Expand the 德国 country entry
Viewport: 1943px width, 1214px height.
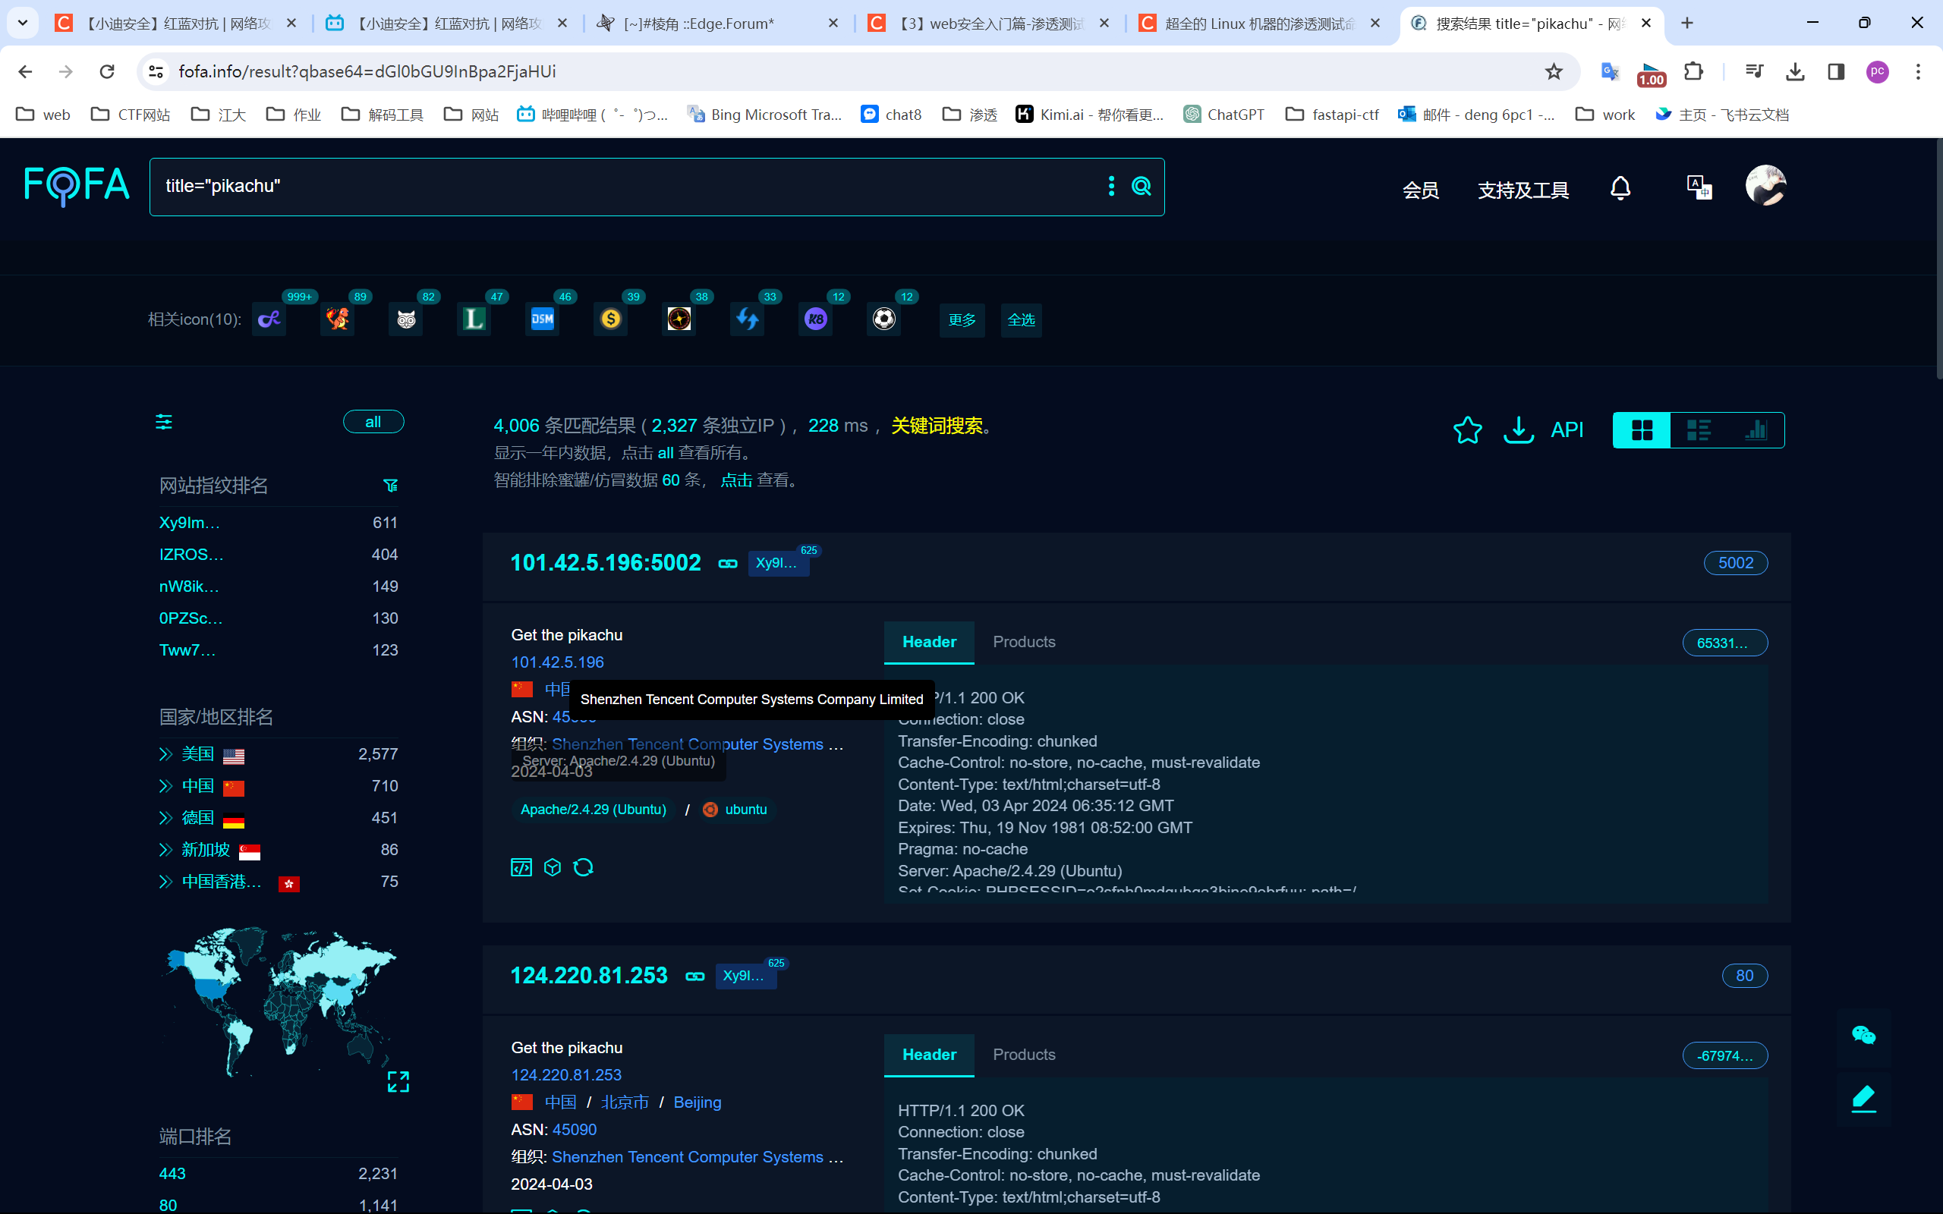[166, 817]
